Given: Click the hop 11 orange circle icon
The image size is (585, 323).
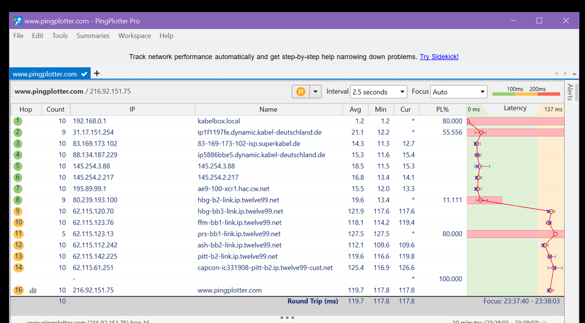Looking at the screenshot, I should click(18, 233).
